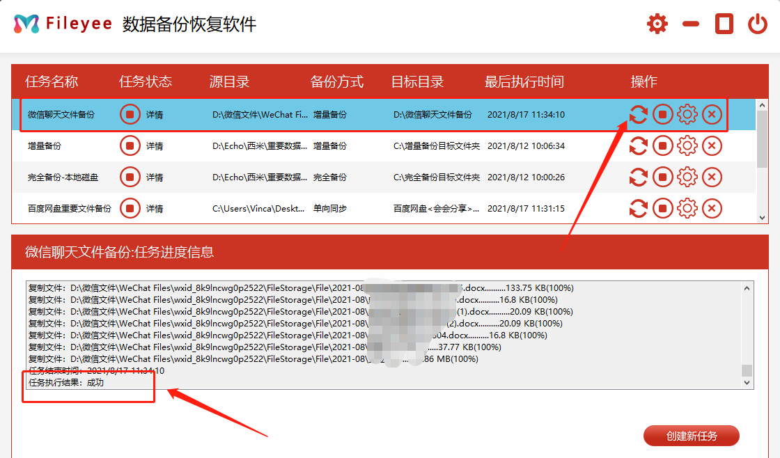Image resolution: width=780 pixels, height=458 pixels.
Task: Open settings for the 完全备份-本地磁盘 task
Action: (687, 177)
